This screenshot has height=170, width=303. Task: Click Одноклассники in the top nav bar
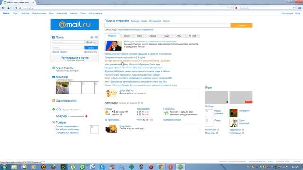tap(39, 13)
